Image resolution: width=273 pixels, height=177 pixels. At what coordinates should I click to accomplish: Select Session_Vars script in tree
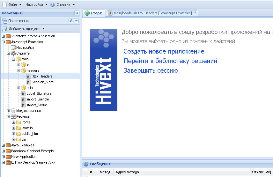click(x=42, y=82)
